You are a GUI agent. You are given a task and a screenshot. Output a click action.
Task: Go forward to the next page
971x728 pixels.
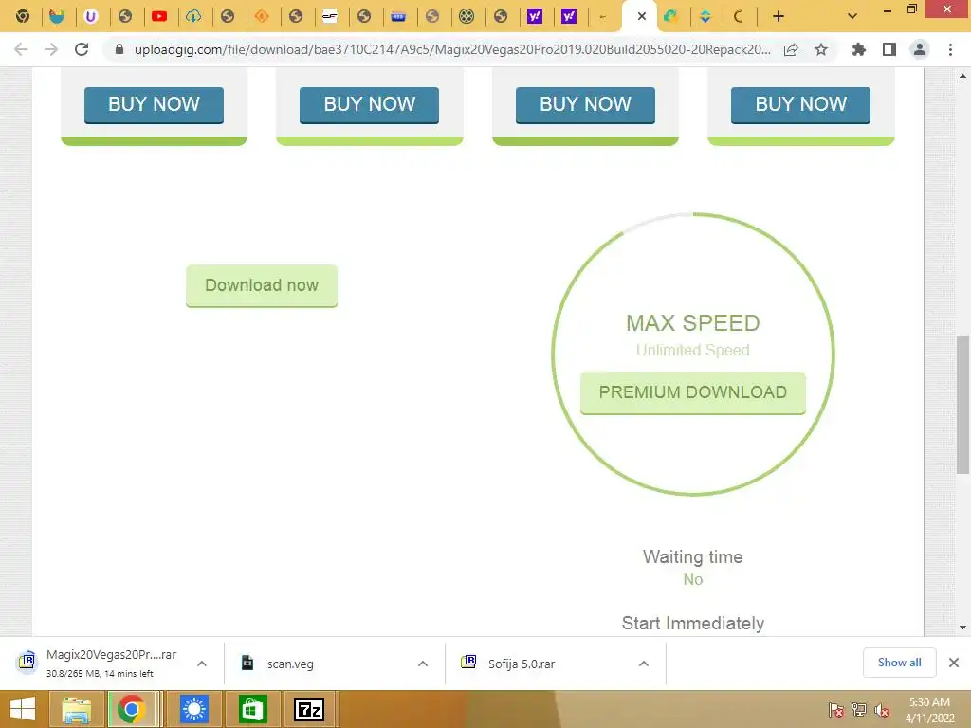click(51, 49)
